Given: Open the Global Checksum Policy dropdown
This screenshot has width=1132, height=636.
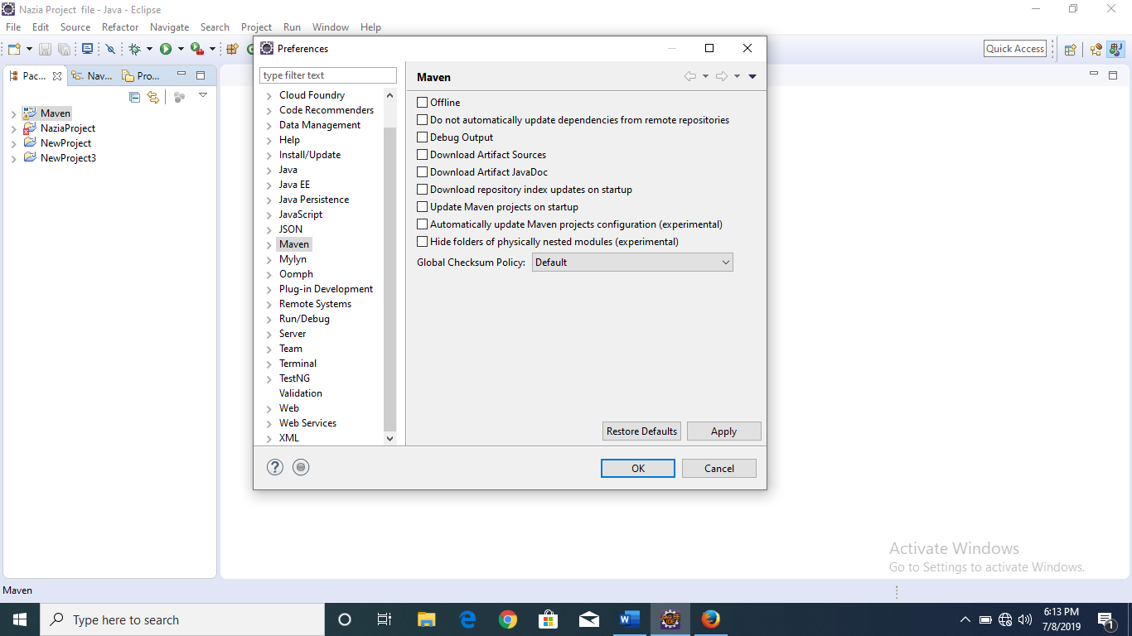Looking at the screenshot, I should (632, 263).
